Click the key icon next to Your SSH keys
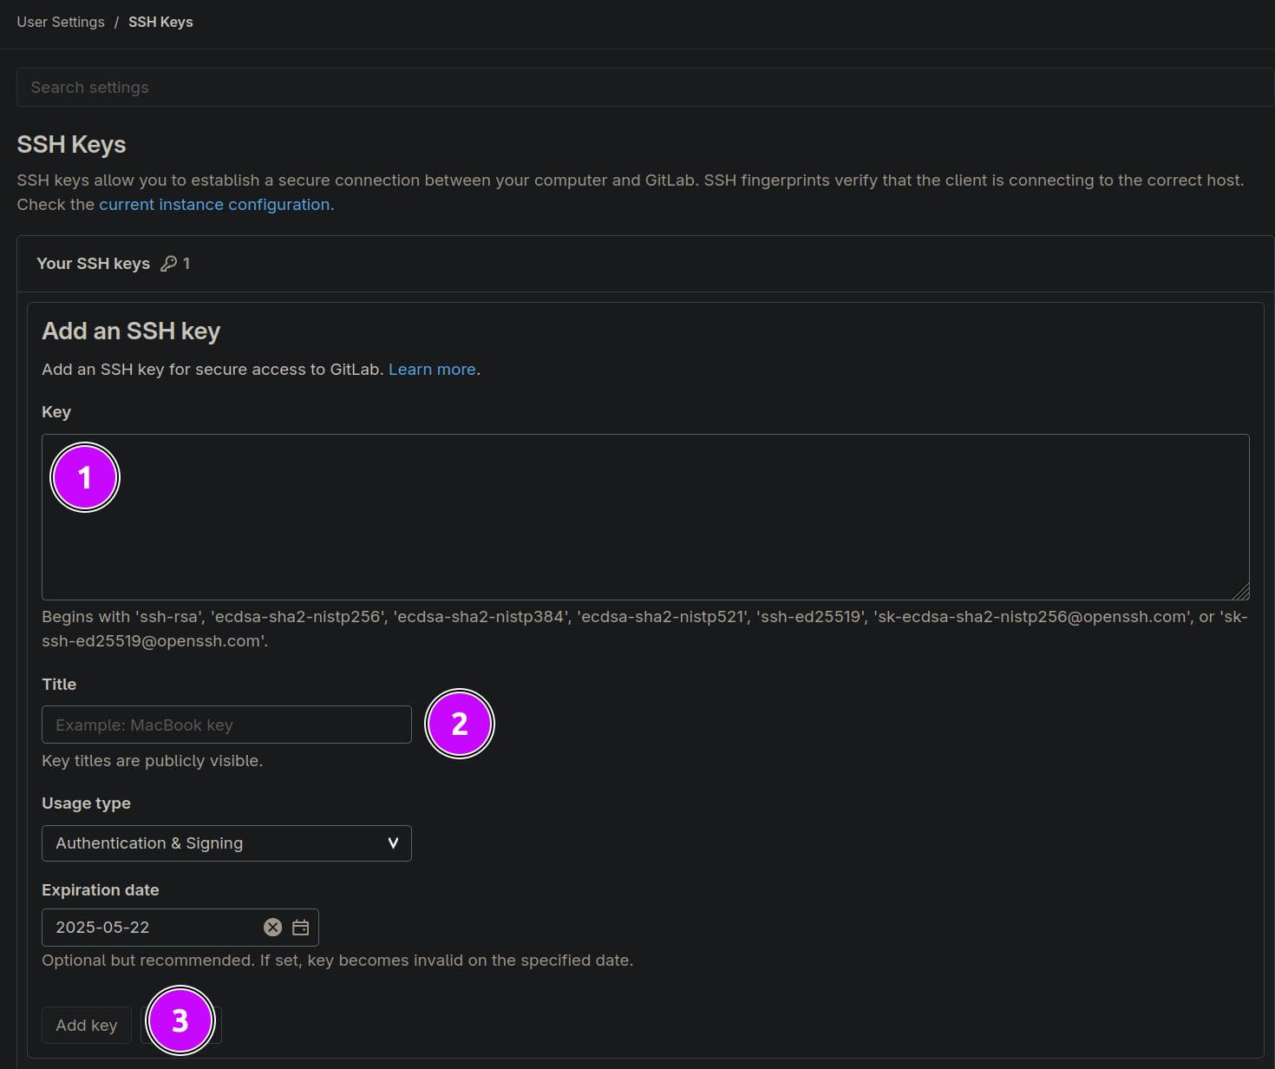The width and height of the screenshot is (1275, 1069). (x=168, y=264)
